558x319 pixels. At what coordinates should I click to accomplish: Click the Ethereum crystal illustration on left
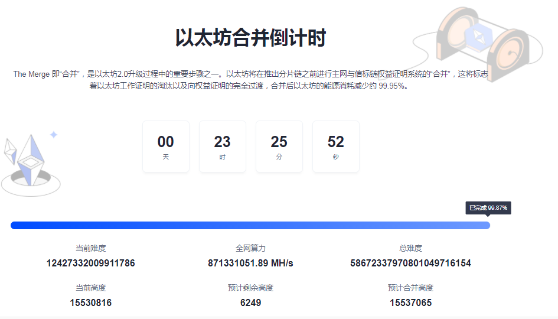pos(31,164)
